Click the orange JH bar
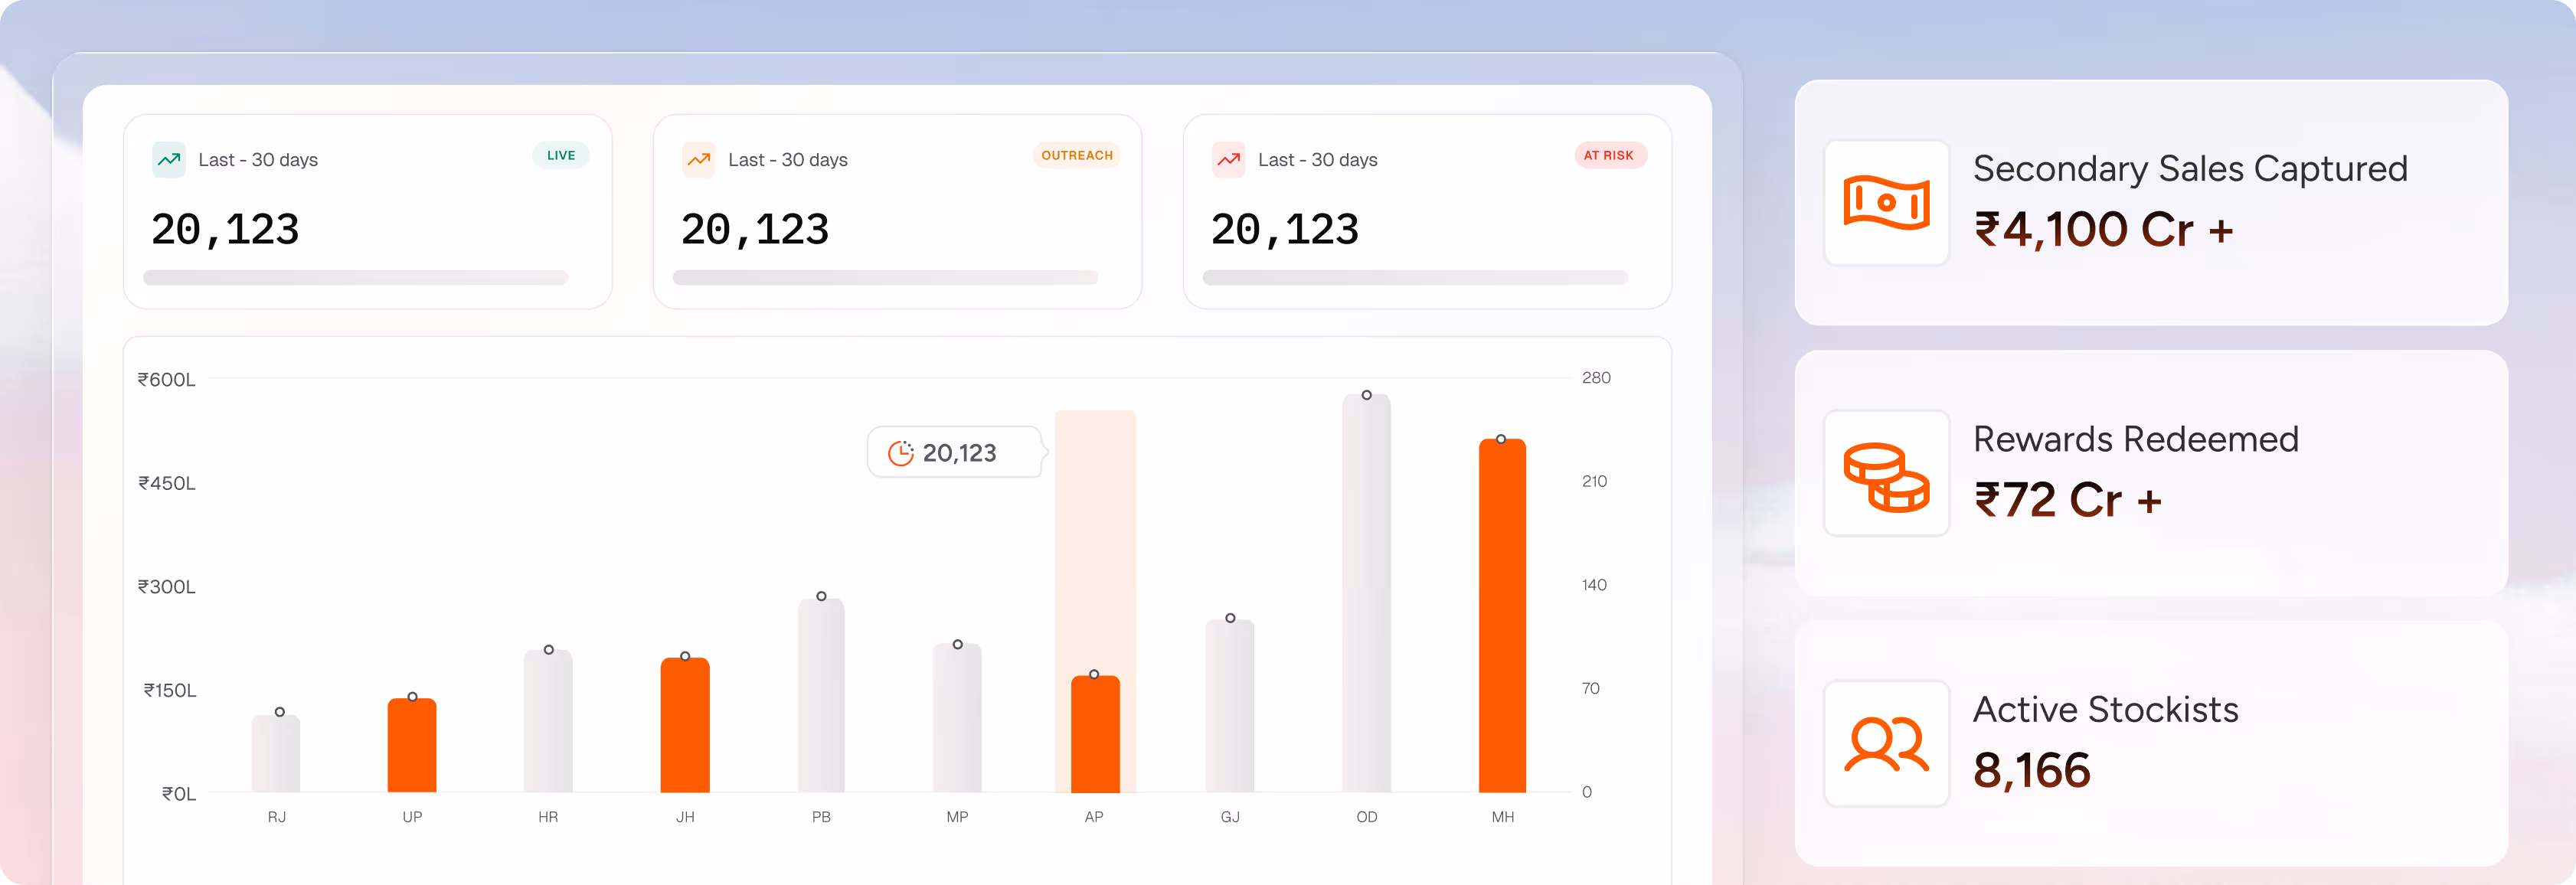Image resolution: width=2576 pixels, height=885 pixels. click(685, 725)
